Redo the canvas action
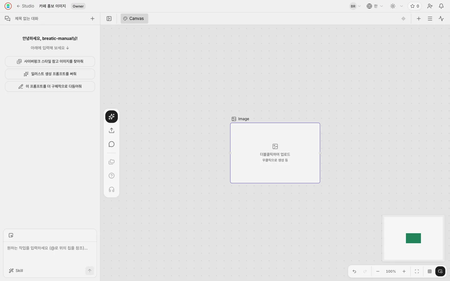The image size is (450, 281). point(365,271)
